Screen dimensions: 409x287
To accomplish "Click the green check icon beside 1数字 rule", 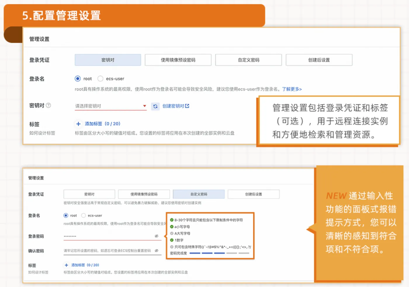I will click(x=172, y=240).
